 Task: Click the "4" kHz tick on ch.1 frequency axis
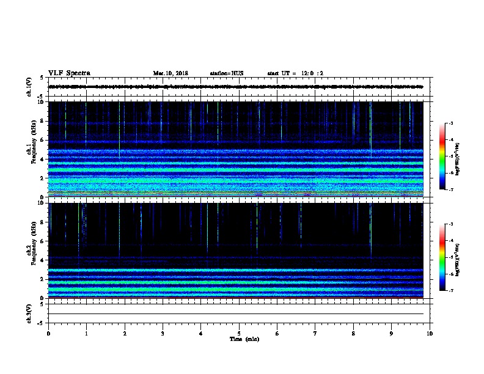42,159
